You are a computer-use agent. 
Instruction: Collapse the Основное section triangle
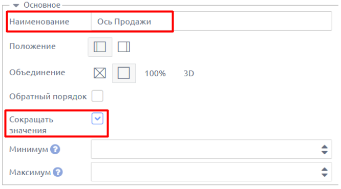coord(16,6)
